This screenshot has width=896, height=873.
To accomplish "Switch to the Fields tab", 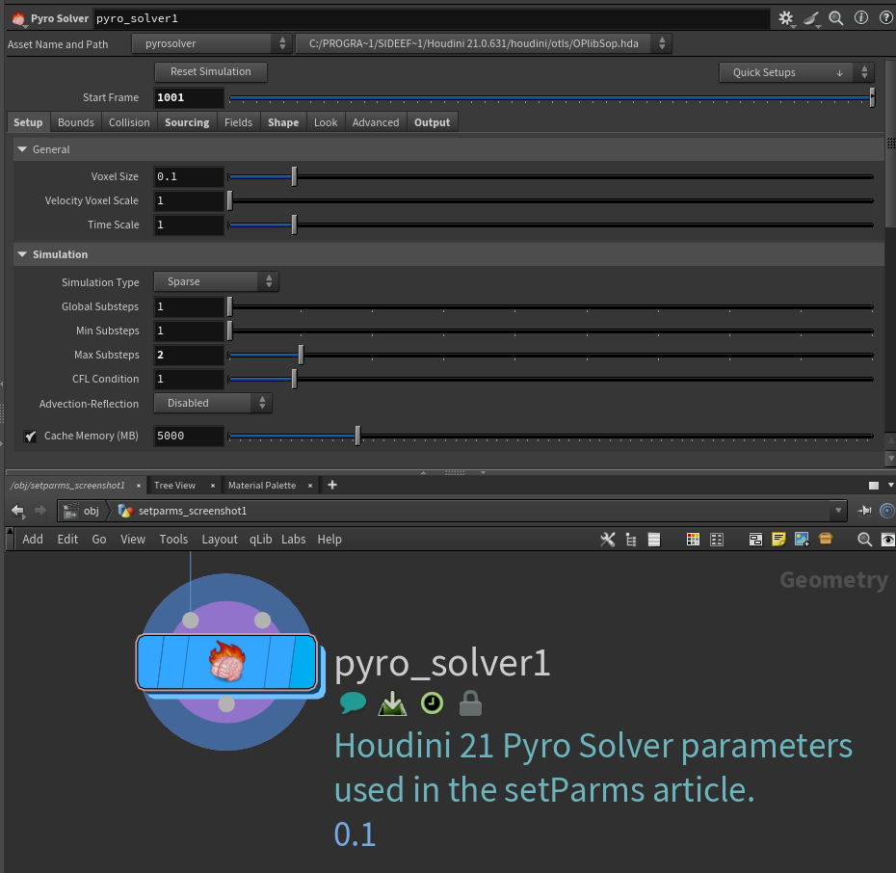I will pos(238,122).
